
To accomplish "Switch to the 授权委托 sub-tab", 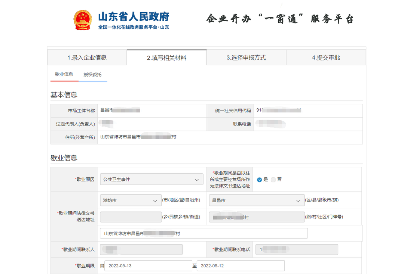I will 92,75.
